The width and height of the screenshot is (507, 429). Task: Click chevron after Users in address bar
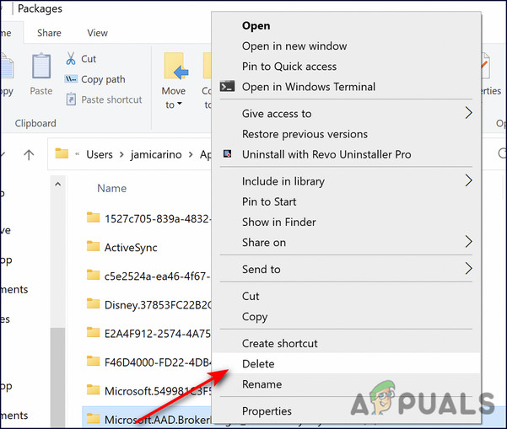(x=121, y=155)
